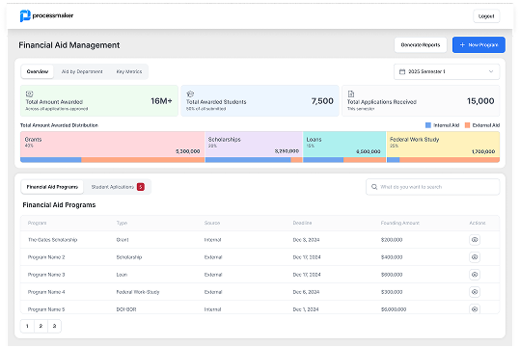Click 'Program Name 2' cell
This screenshot has width=520, height=347.
point(46,257)
